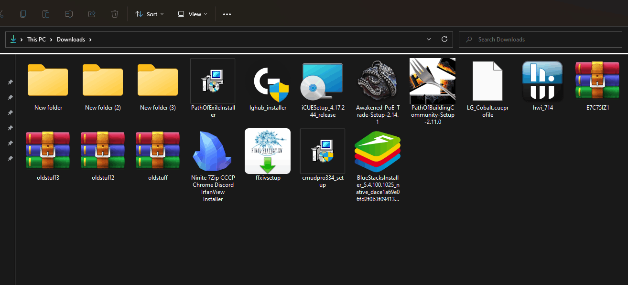The width and height of the screenshot is (628, 285).
Task: Click the 'ffxivsetup' file name
Action: [x=268, y=178]
